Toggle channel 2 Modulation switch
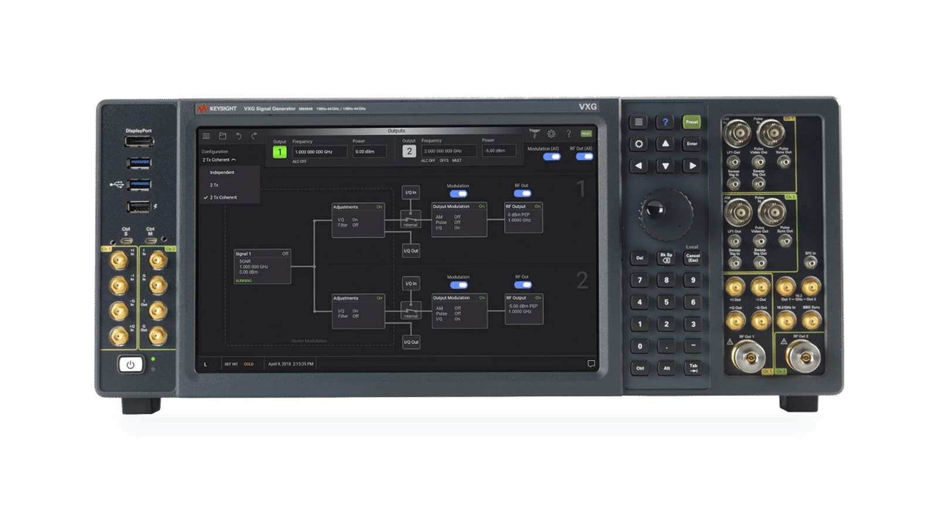938x528 pixels. point(458,285)
